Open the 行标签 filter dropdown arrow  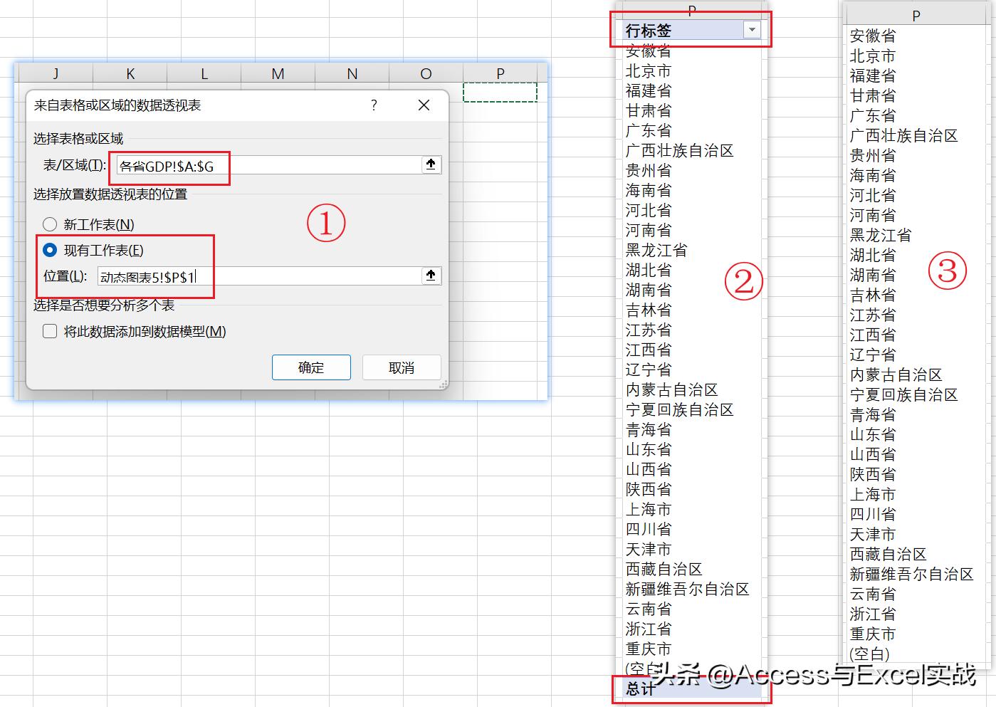click(x=753, y=30)
